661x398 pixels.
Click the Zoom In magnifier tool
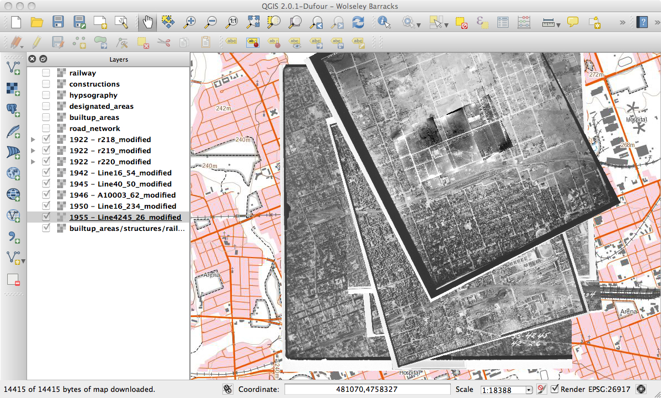pos(190,22)
